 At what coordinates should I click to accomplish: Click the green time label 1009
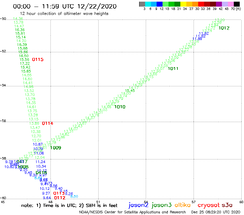(55, 148)
